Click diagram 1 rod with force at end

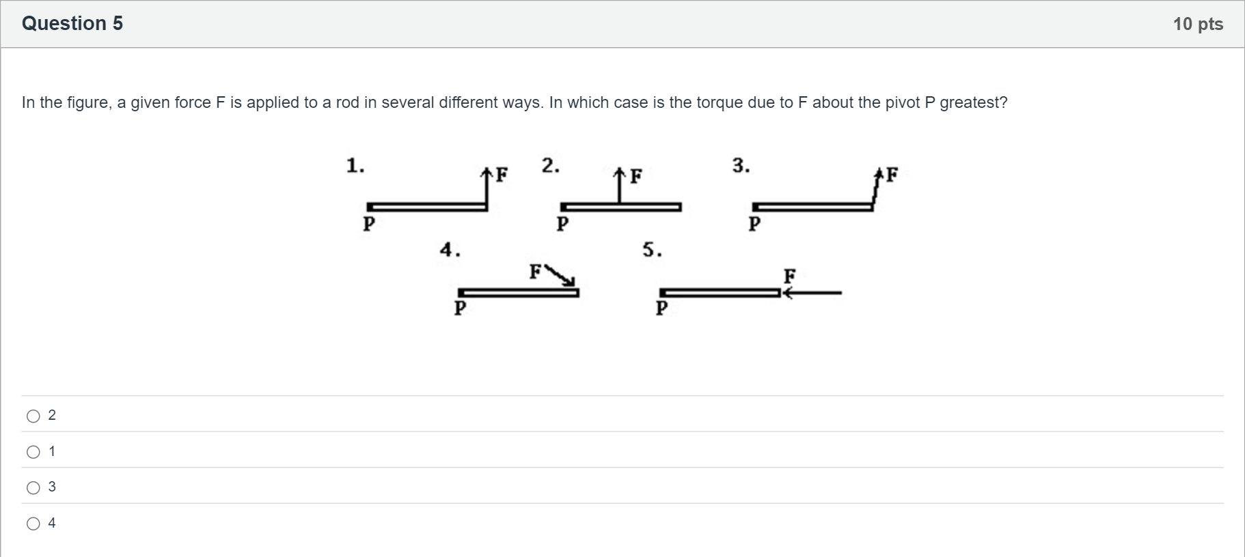tap(428, 207)
